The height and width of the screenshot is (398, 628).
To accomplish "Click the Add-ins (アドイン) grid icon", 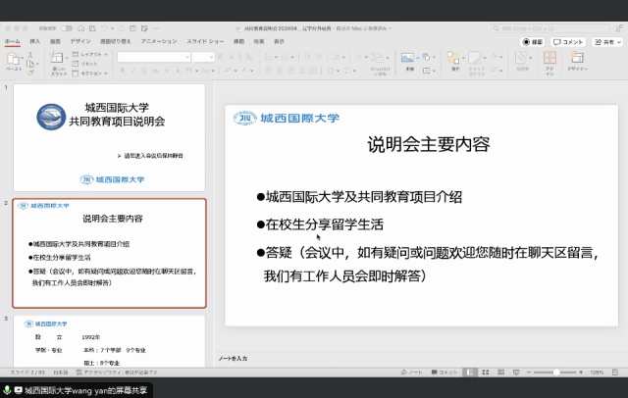I will (x=549, y=58).
